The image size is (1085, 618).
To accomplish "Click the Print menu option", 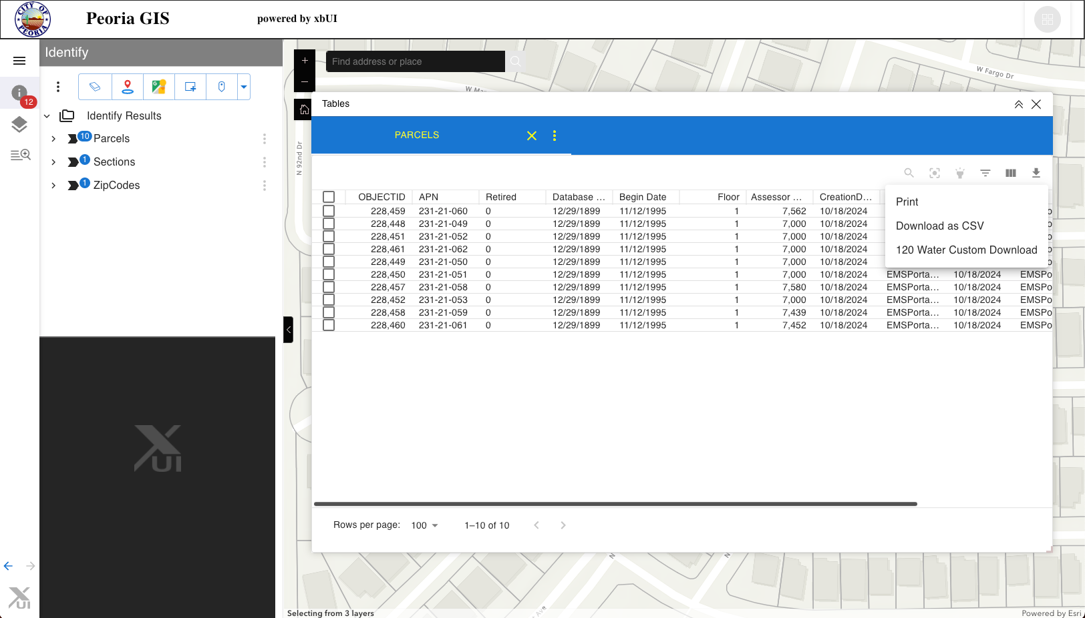I will 907,202.
